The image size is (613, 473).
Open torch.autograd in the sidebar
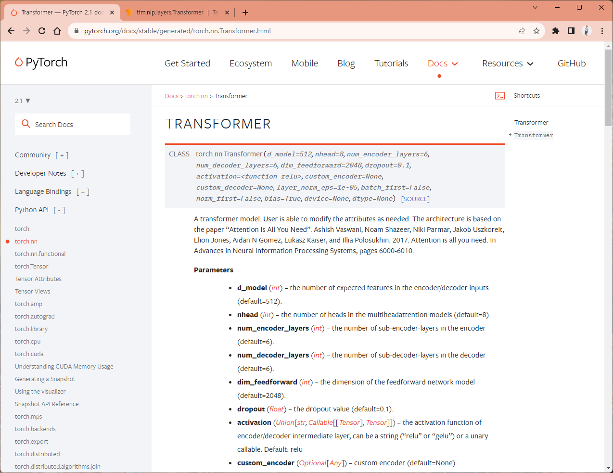[x=35, y=317]
